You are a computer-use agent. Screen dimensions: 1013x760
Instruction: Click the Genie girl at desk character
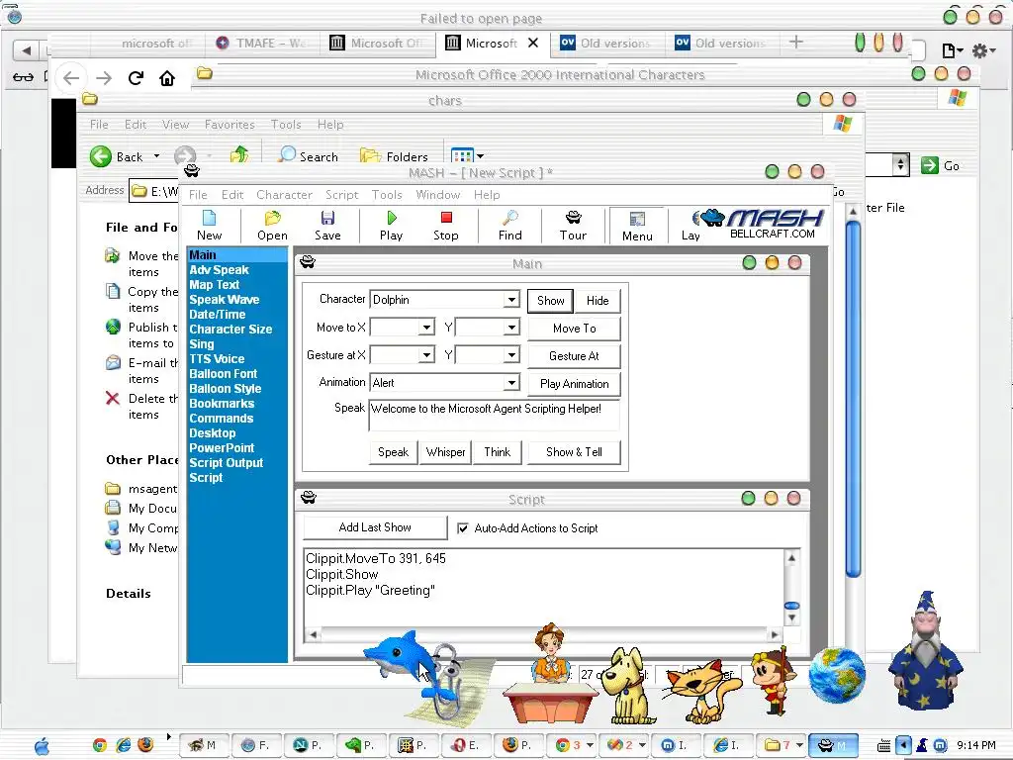(x=549, y=672)
